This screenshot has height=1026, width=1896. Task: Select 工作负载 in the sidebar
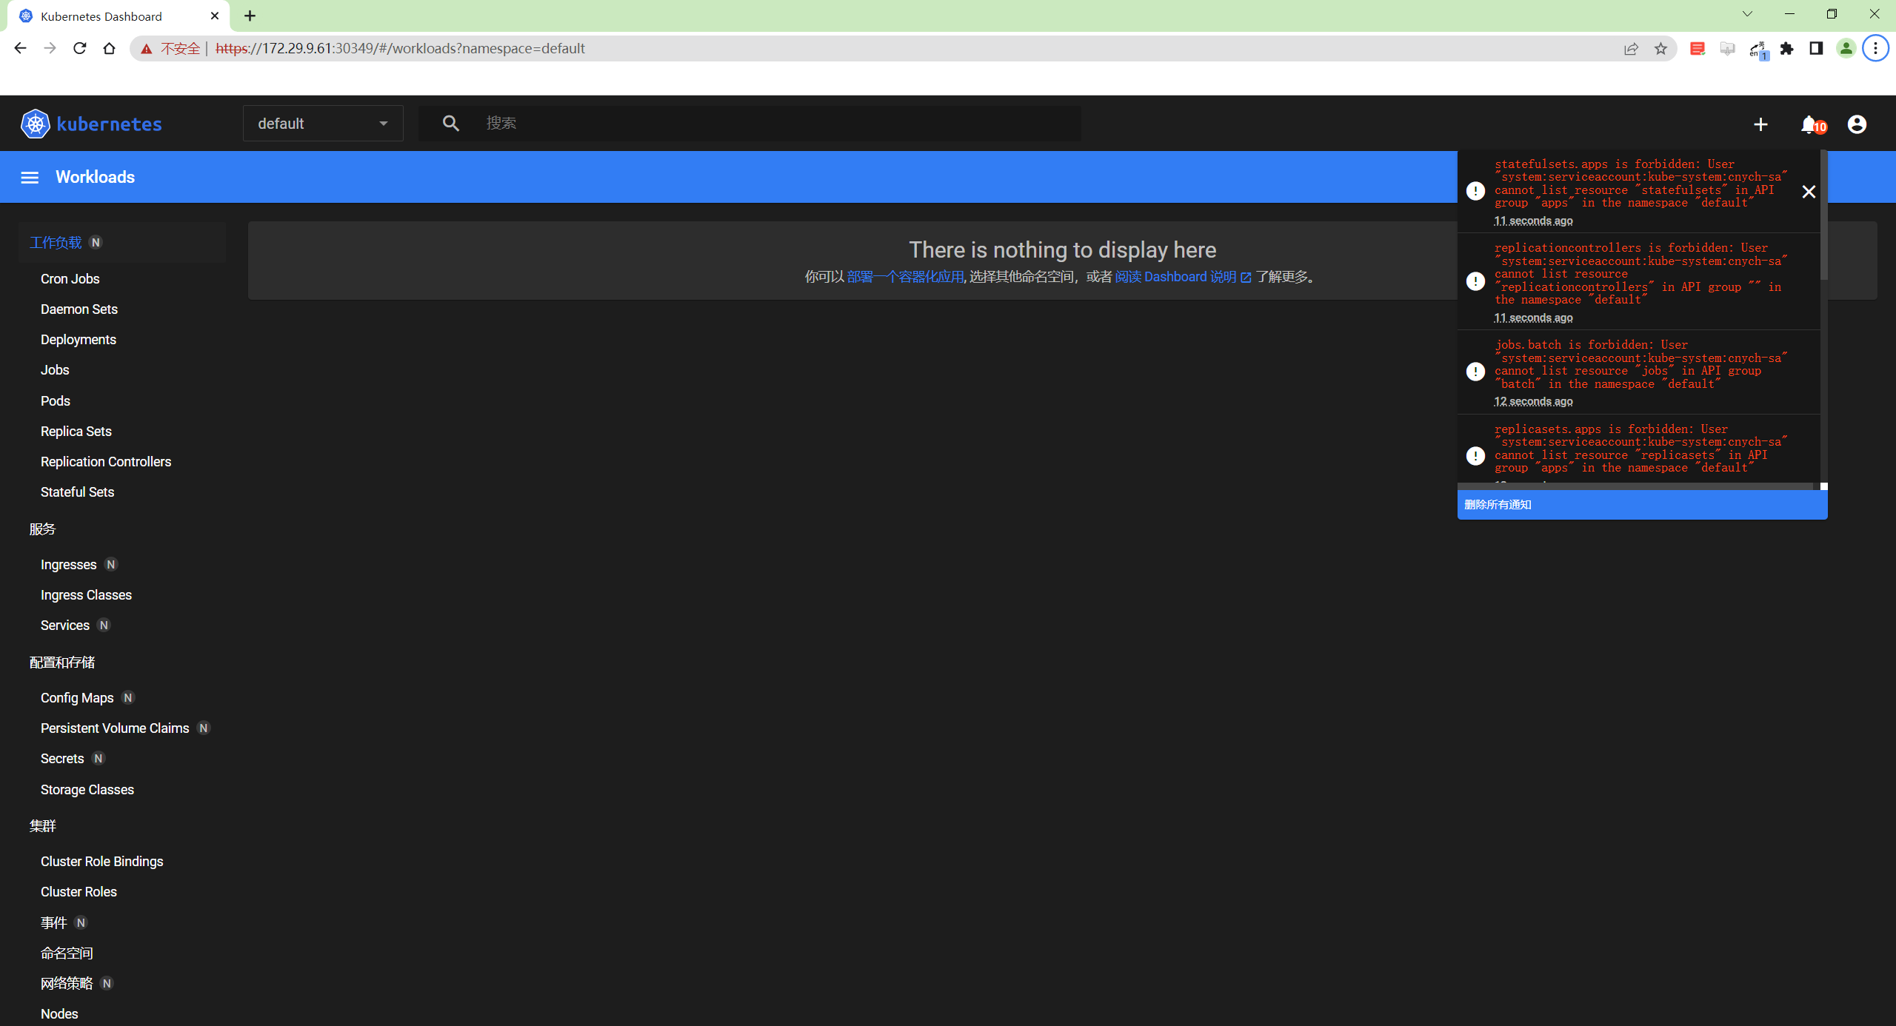tap(56, 243)
